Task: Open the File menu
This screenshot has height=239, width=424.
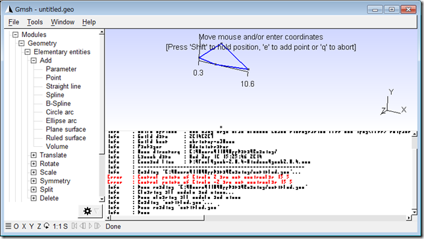Action: click(14, 22)
